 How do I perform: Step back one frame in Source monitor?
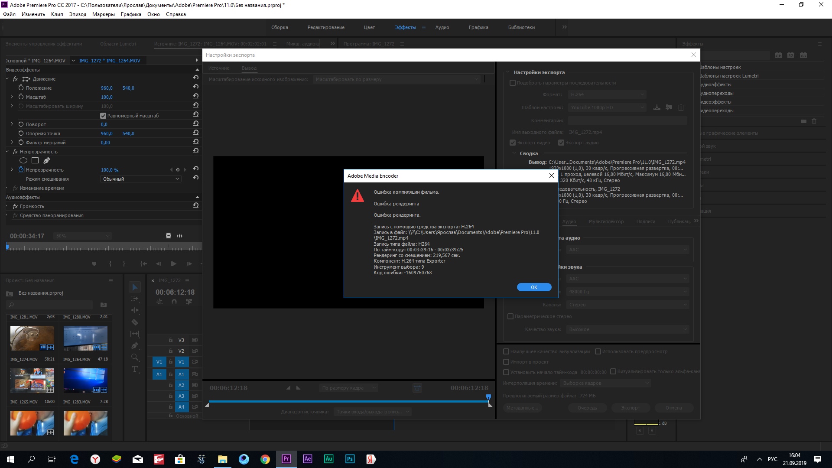(159, 263)
